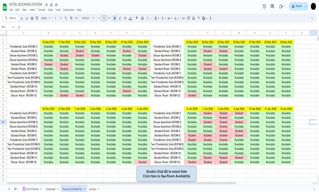The height and width of the screenshot is (192, 319).
Task: Click the Borders icon in toolbar
Action: click(143, 18)
